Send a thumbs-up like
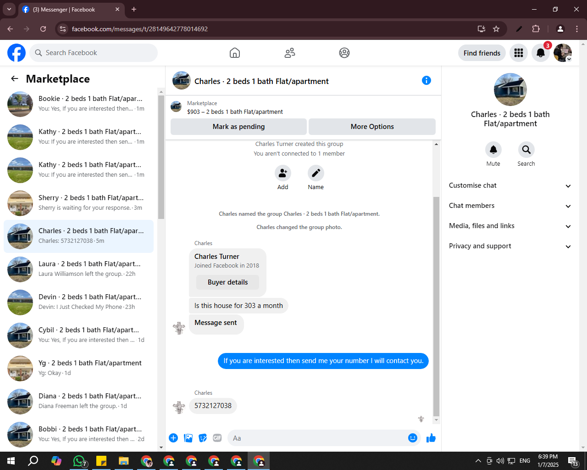Screen dimensions: 587x470 point(431,438)
